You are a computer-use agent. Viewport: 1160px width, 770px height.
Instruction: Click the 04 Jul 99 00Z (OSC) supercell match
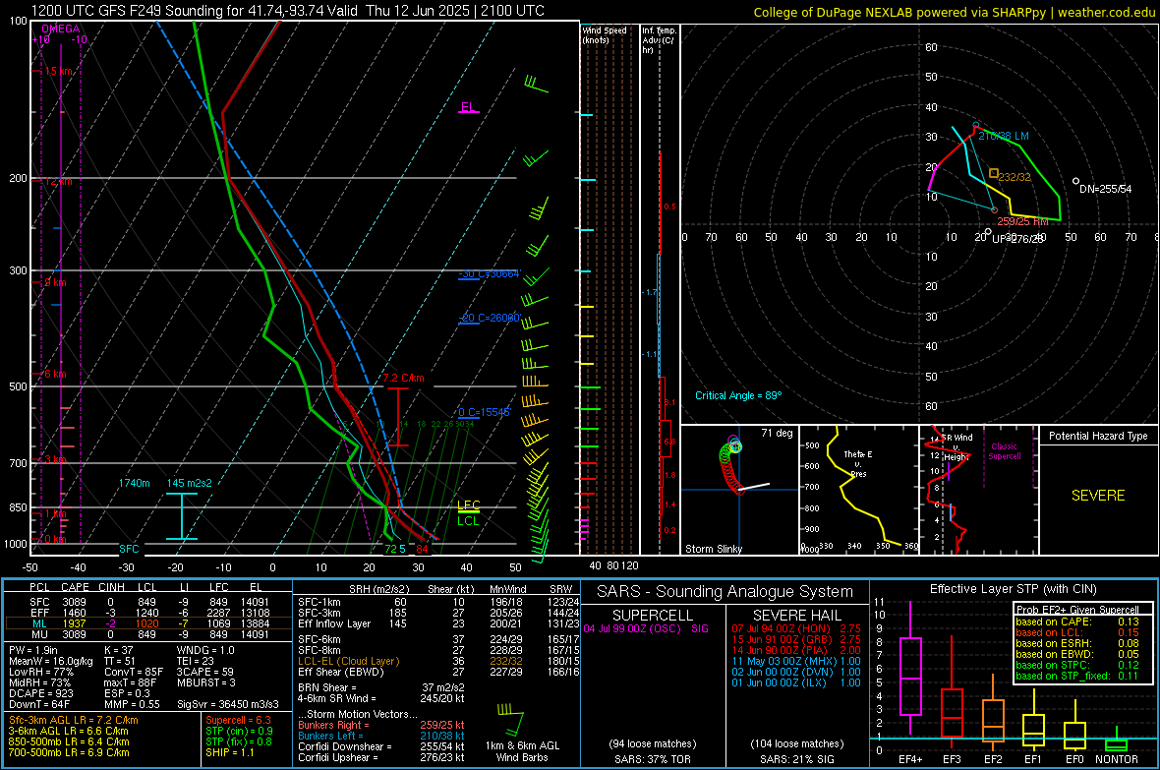(x=646, y=628)
